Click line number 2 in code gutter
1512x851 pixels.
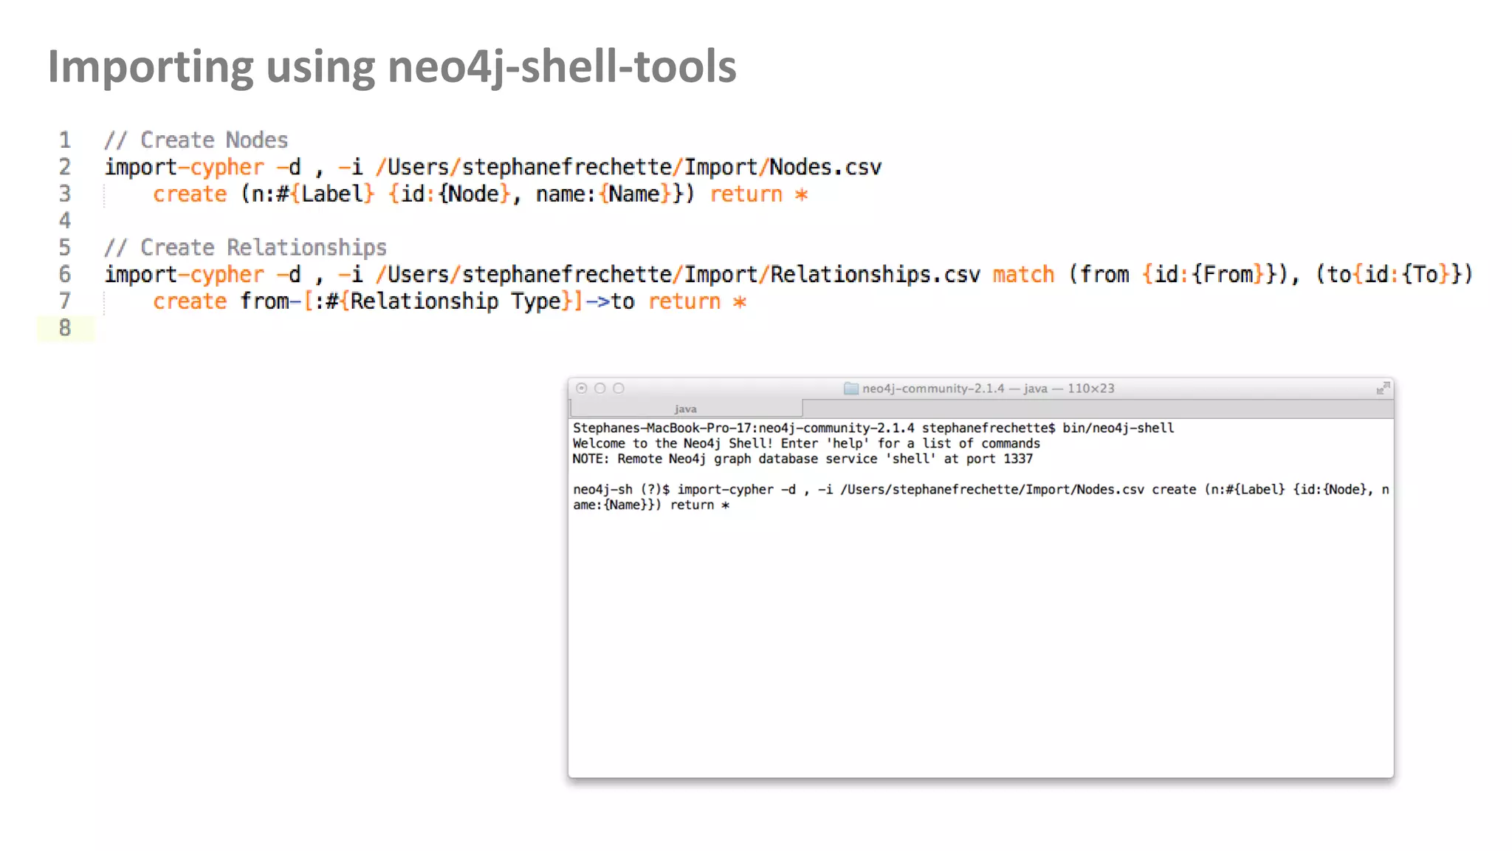pyautogui.click(x=65, y=167)
